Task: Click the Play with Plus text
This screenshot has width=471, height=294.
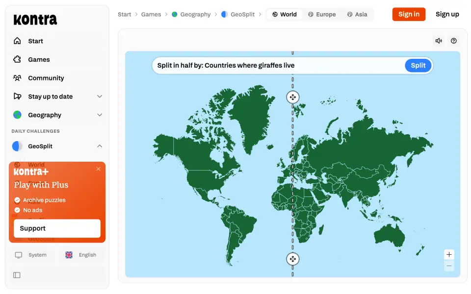Action: (41, 185)
